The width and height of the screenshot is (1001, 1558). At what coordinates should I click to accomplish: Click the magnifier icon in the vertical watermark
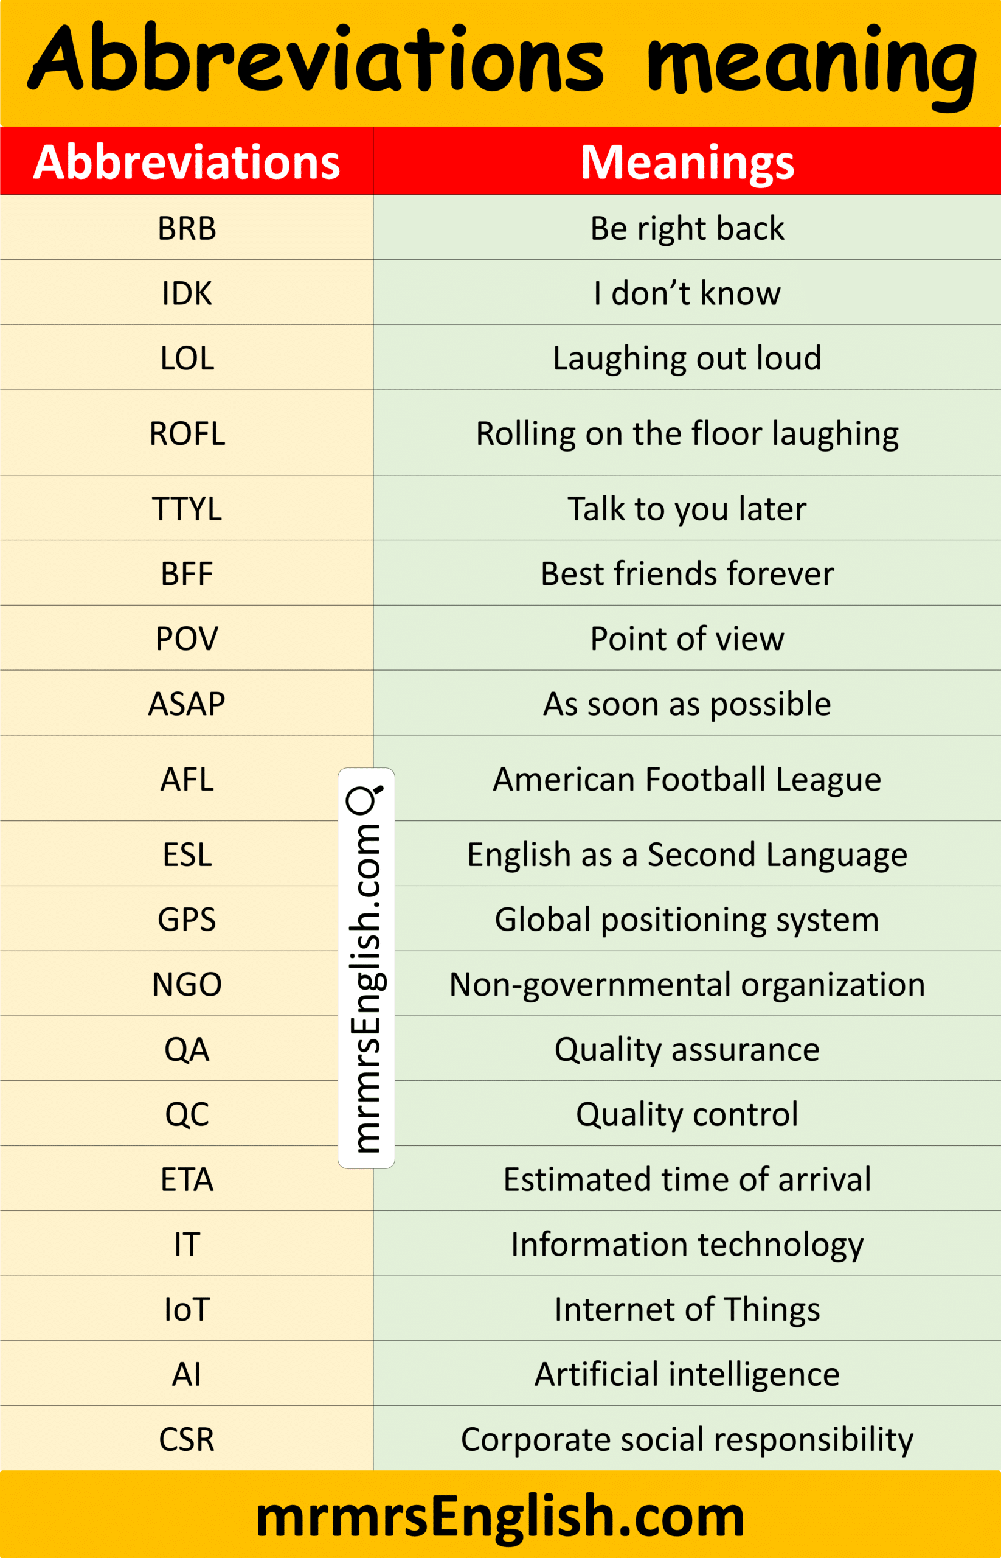(x=364, y=799)
